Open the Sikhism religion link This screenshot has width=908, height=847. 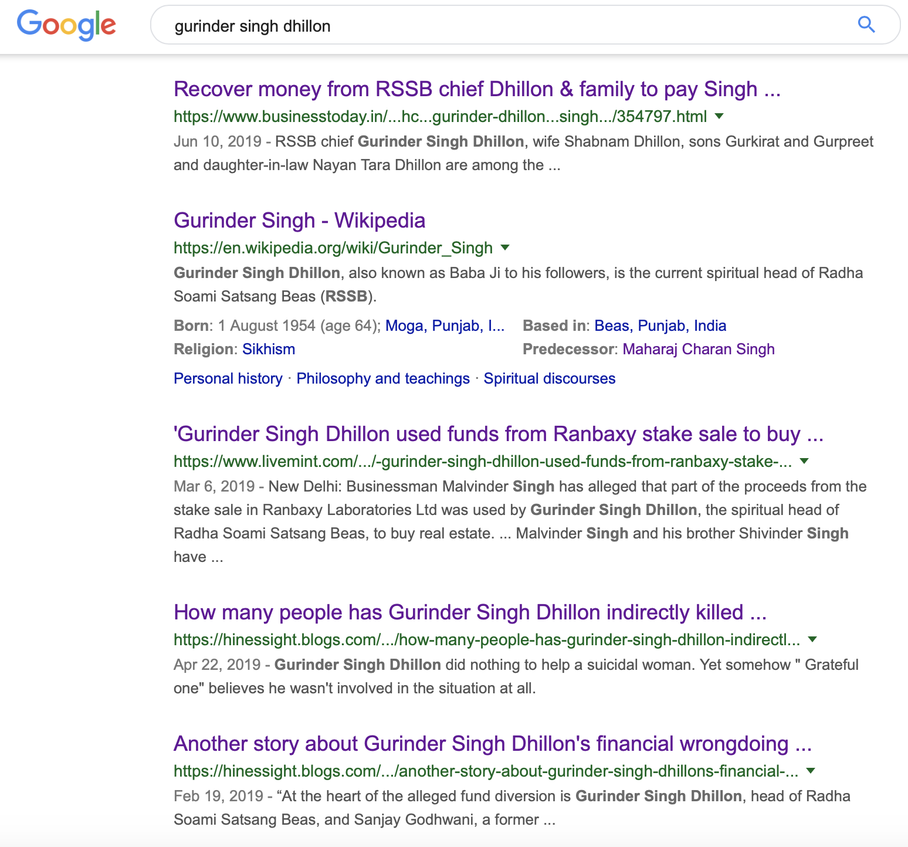(269, 349)
